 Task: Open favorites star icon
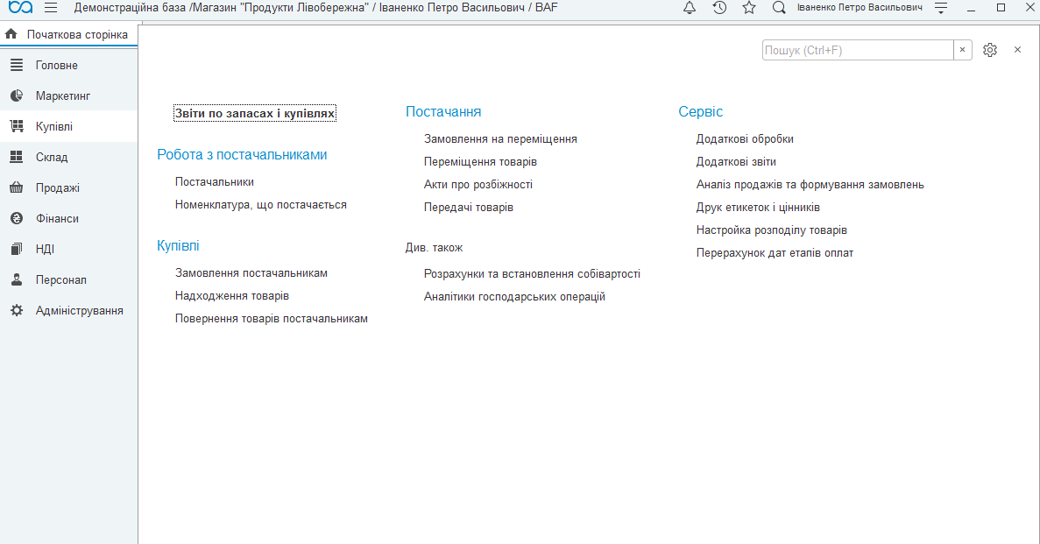point(749,8)
